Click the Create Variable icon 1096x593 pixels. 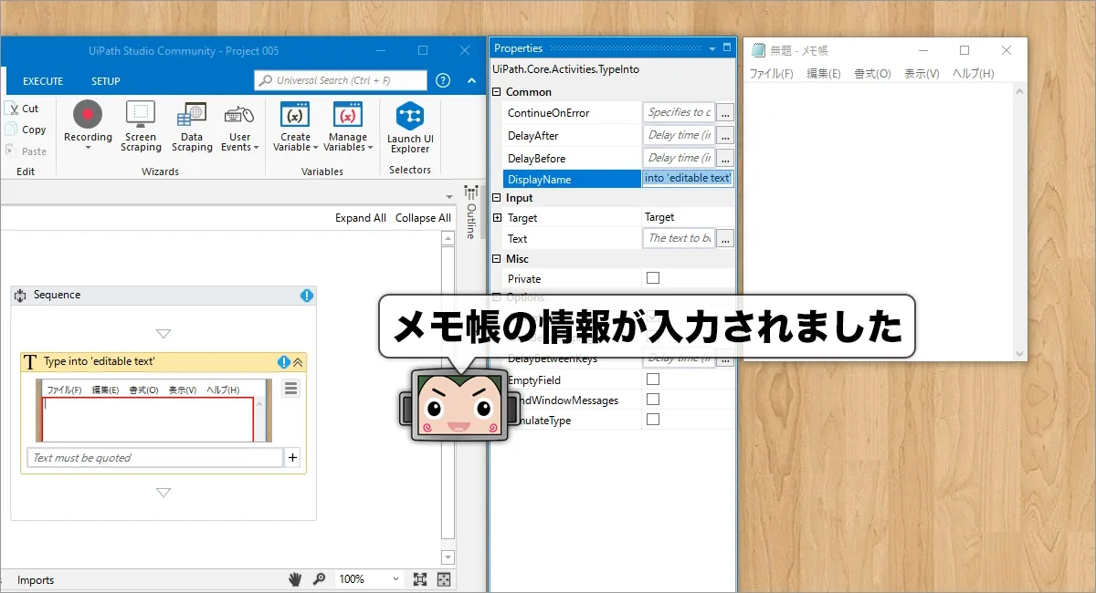pyautogui.click(x=295, y=114)
